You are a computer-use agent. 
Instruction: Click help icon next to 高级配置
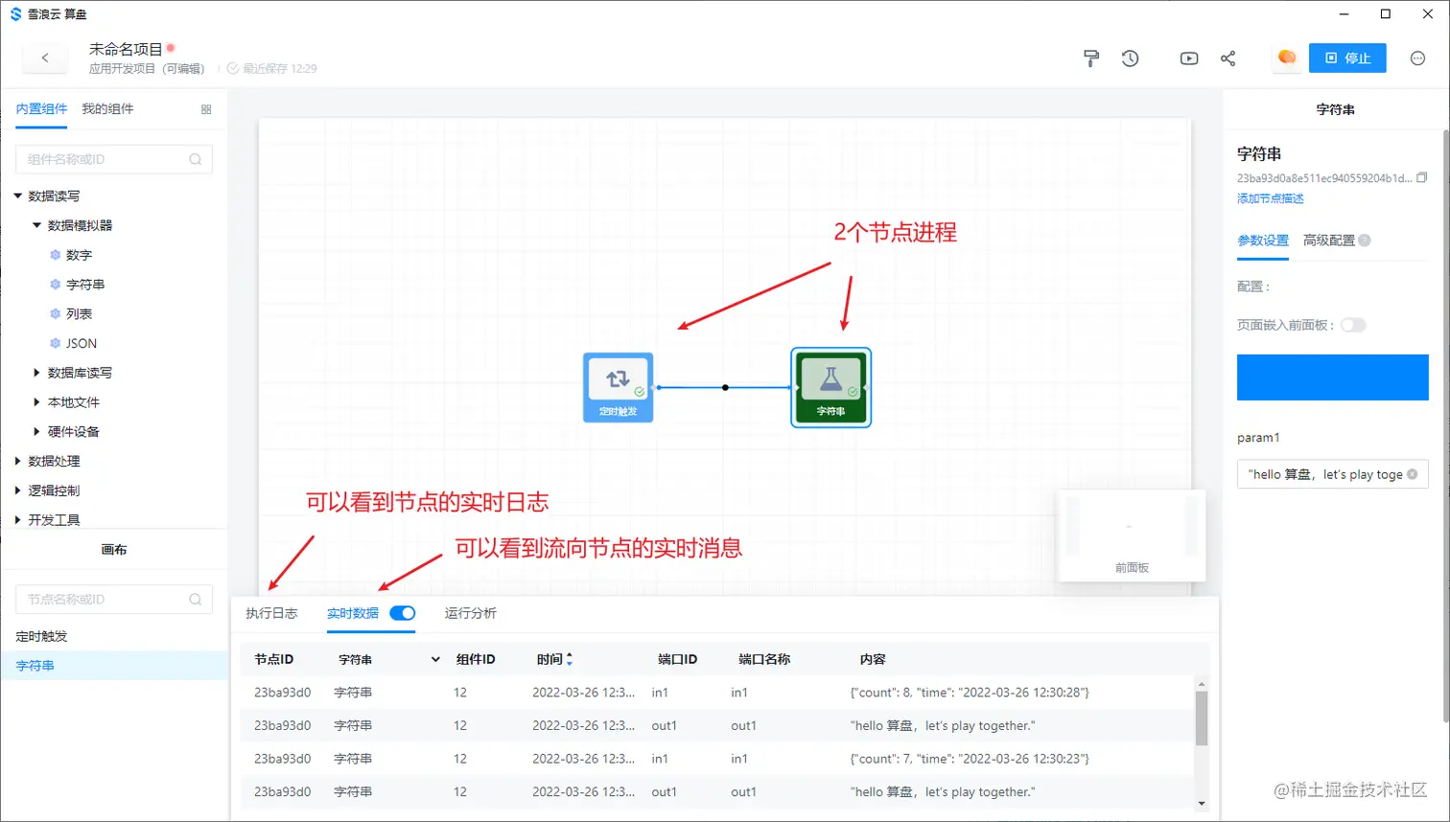pyautogui.click(x=1365, y=240)
